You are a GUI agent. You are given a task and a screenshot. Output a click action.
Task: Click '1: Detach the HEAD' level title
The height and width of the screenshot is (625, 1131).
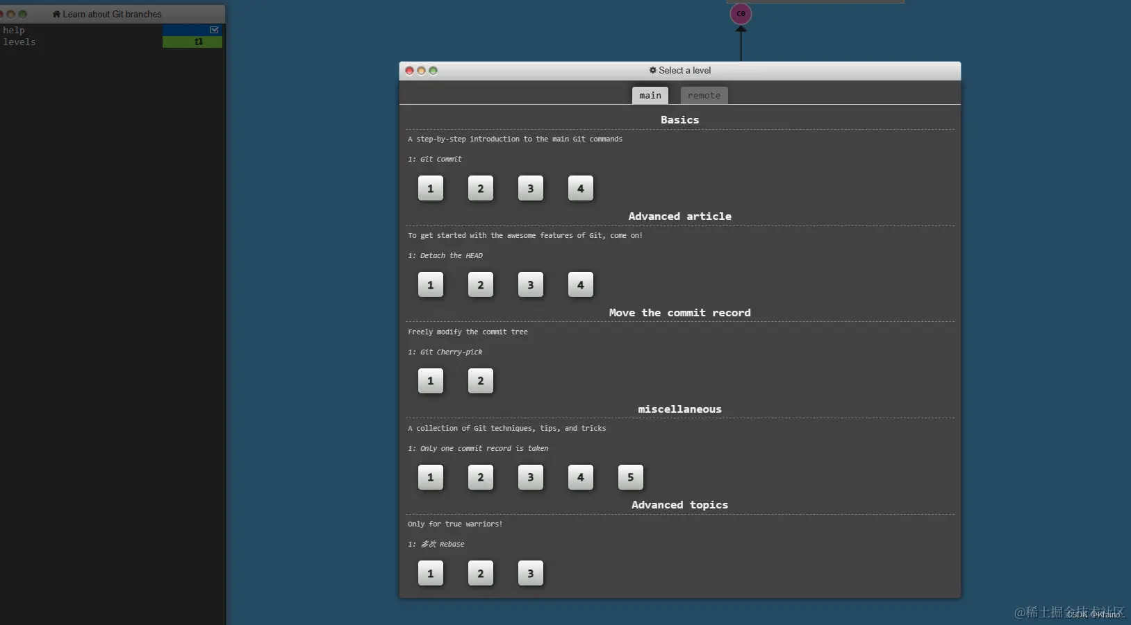445,255
